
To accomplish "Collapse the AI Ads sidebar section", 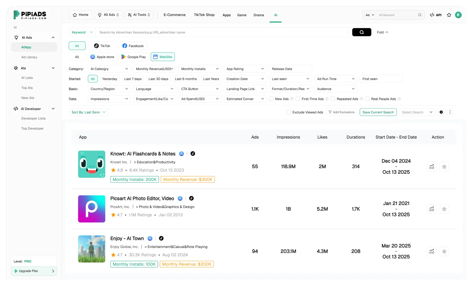I will [x=53, y=37].
